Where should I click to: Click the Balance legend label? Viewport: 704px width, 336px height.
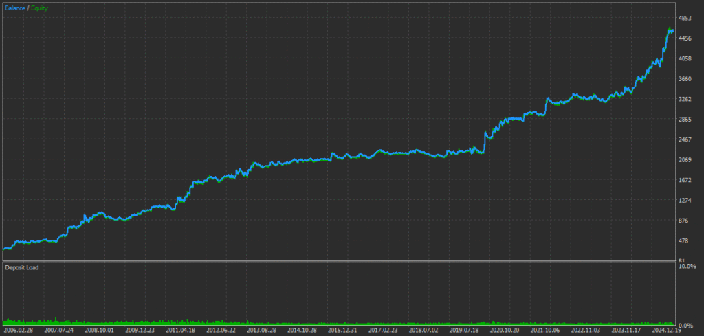(15, 8)
